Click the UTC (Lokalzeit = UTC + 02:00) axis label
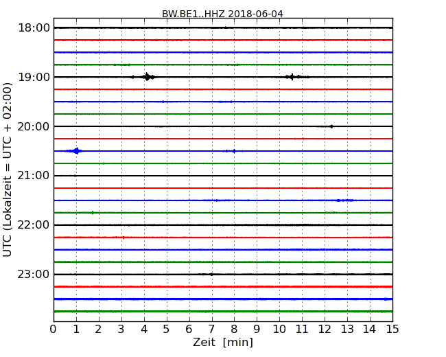The image size is (446, 357). (x=8, y=170)
